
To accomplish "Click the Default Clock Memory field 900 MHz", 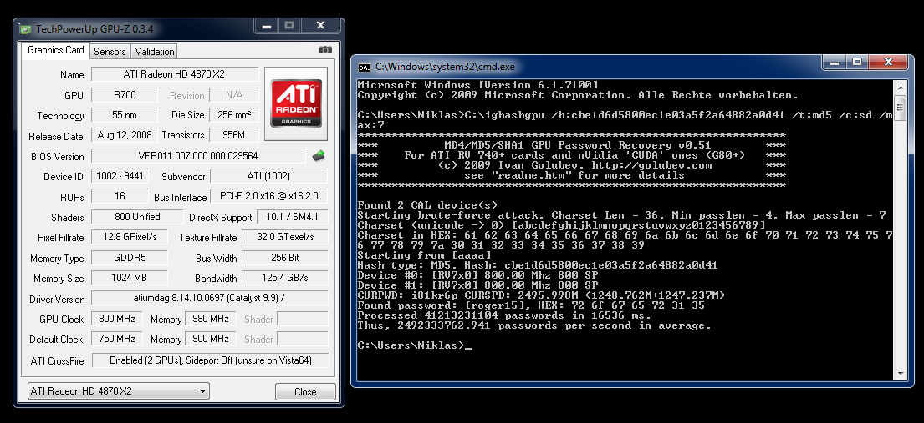I will click(x=211, y=339).
